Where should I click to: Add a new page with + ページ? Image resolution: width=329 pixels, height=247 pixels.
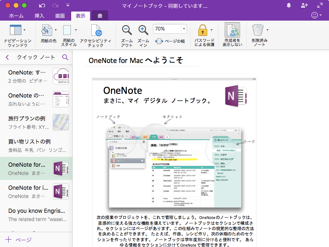tap(19, 240)
